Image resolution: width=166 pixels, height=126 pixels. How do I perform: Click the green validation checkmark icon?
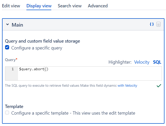pos(159,86)
